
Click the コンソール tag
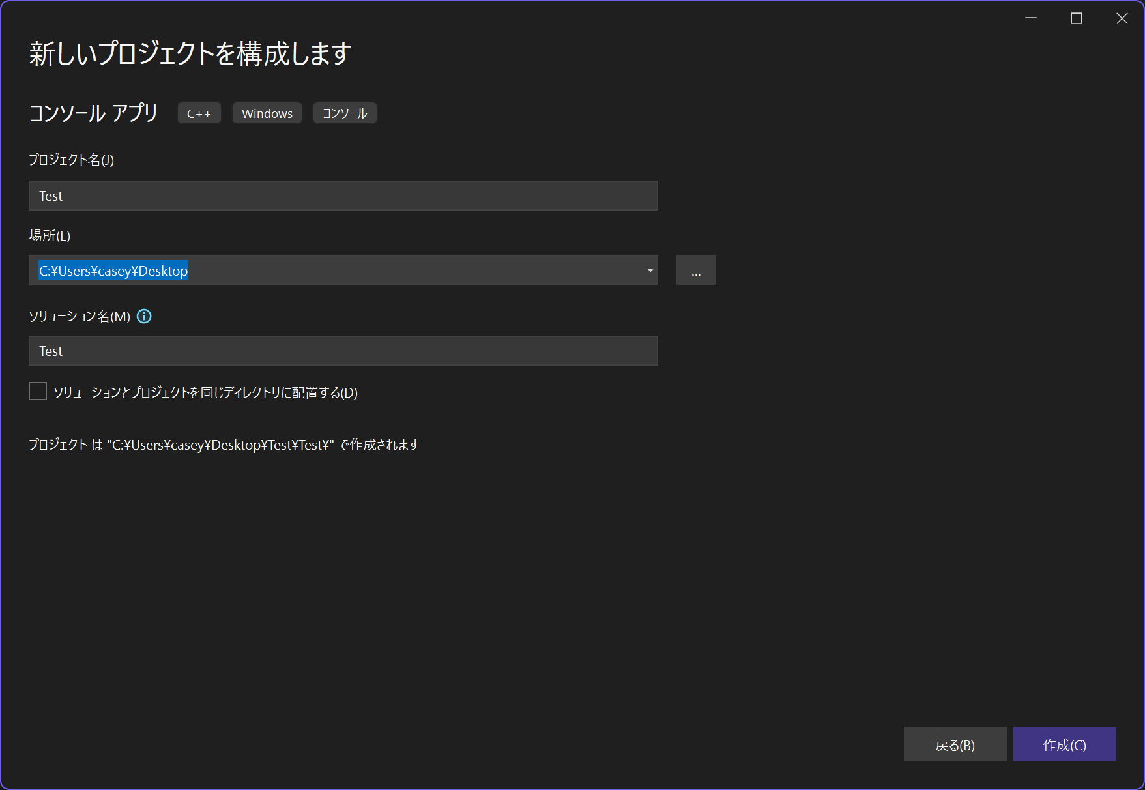[345, 113]
